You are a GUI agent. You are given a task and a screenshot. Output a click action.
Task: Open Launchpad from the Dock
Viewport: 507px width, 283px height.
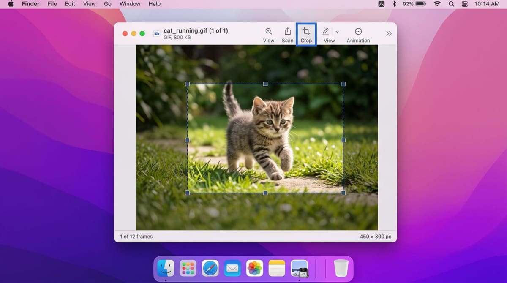[x=188, y=268]
